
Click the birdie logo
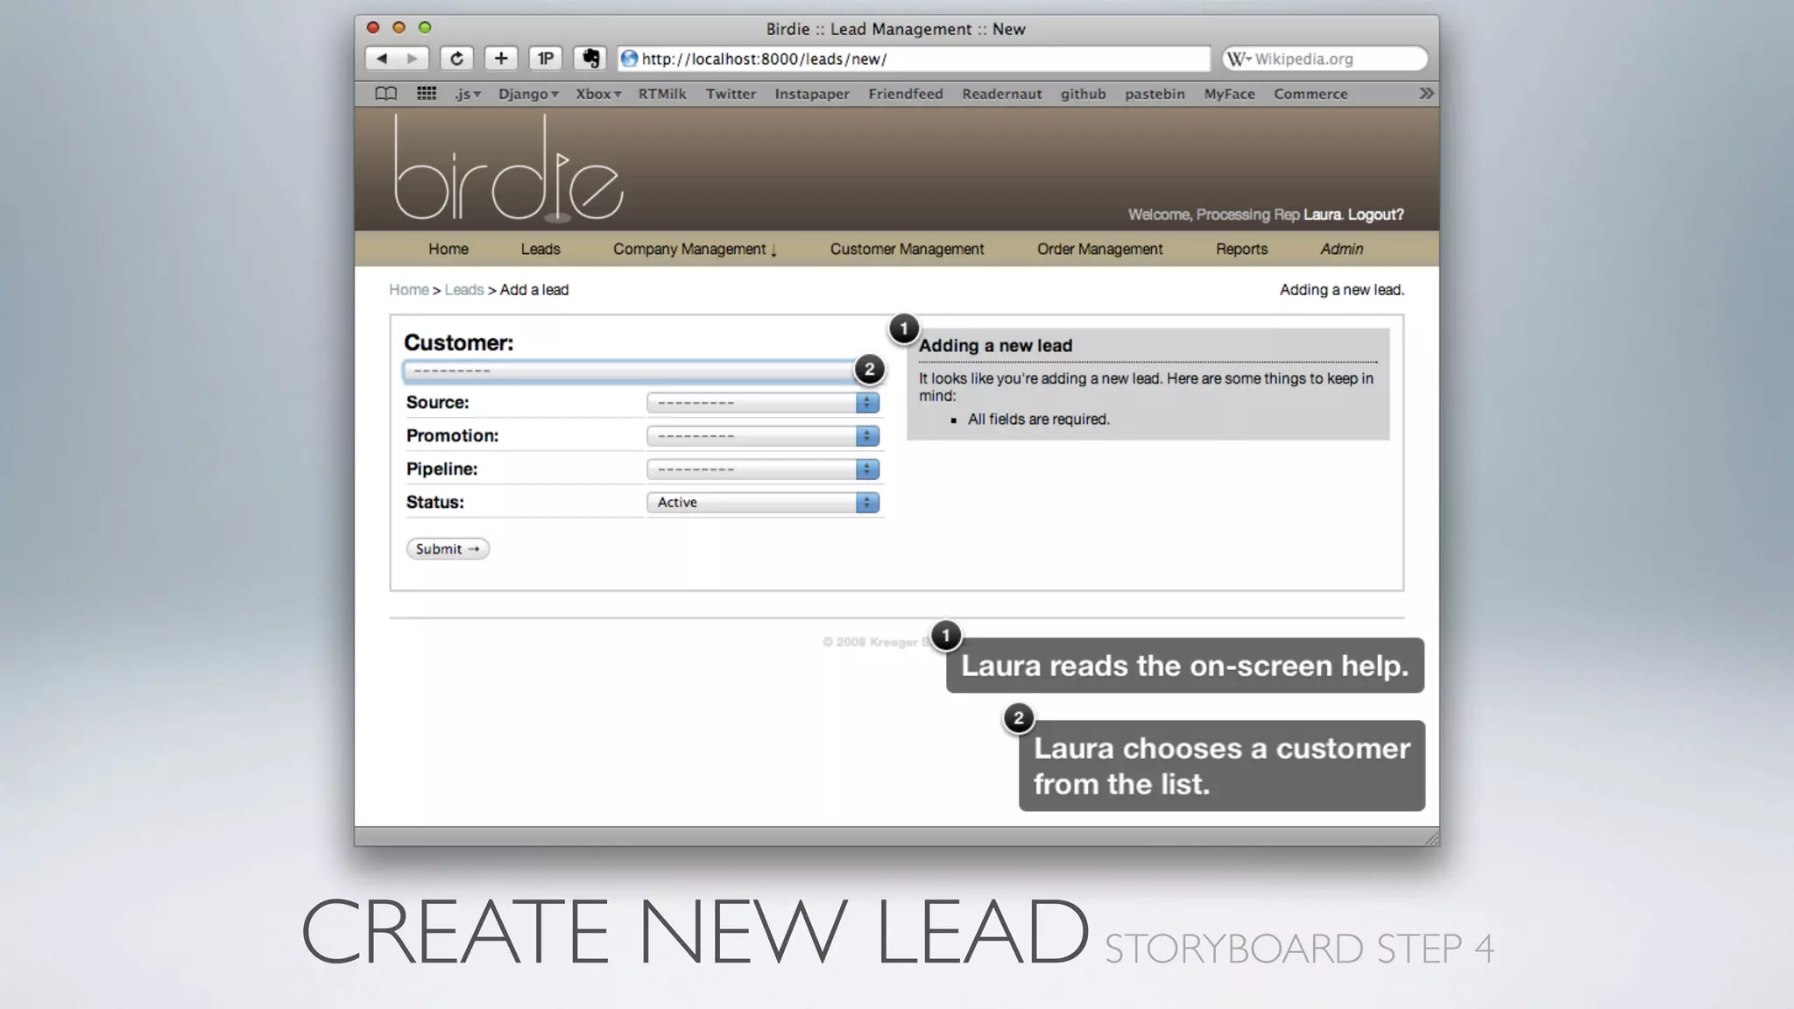pyautogui.click(x=507, y=168)
